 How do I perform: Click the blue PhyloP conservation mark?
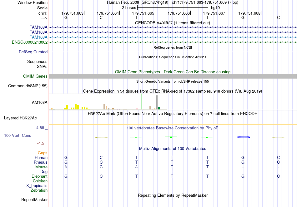[x=244, y=137]
